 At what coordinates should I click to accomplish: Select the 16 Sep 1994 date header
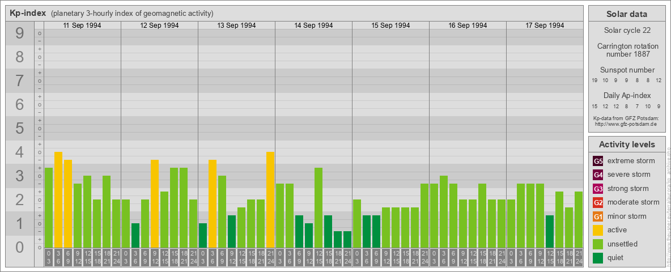(468, 25)
